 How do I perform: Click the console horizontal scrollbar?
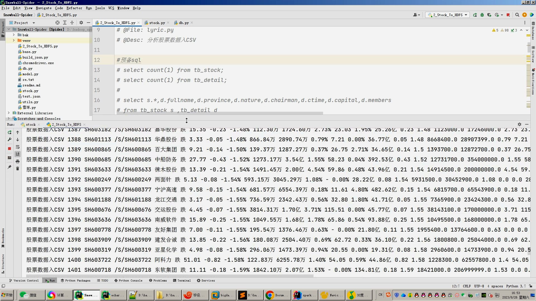tap(167, 276)
